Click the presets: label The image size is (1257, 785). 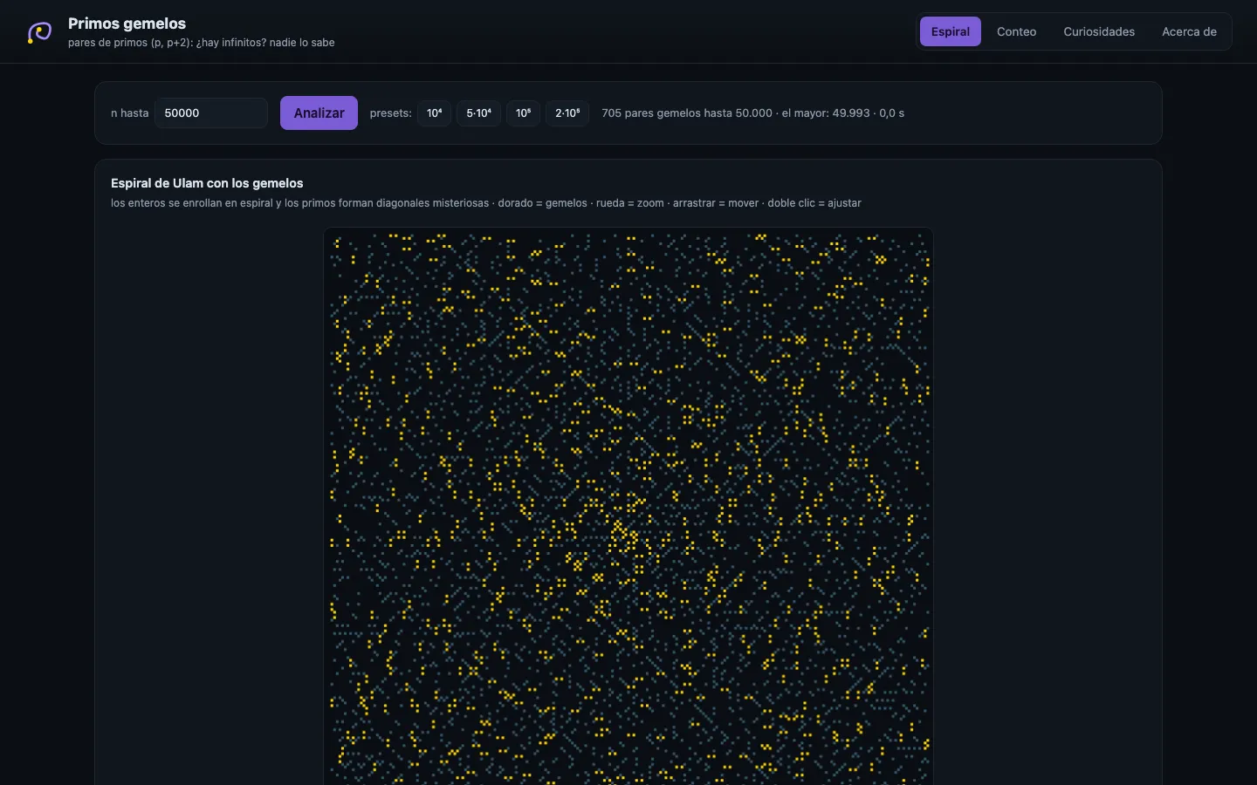pyautogui.click(x=390, y=113)
